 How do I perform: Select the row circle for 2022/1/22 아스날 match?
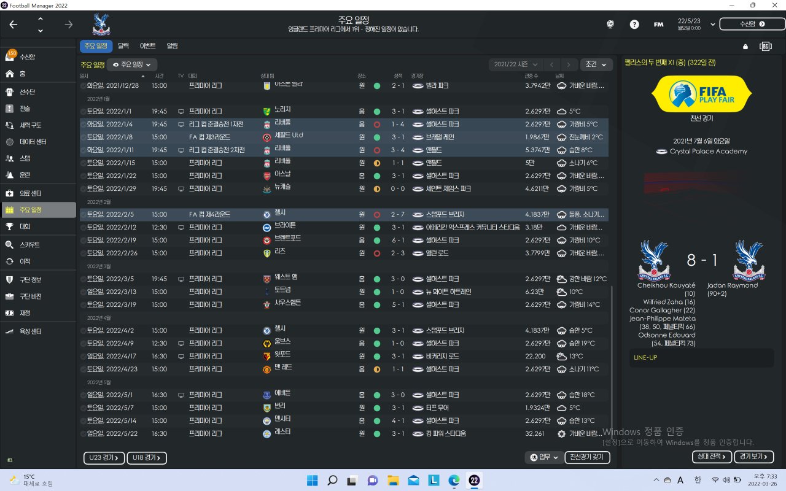(83, 176)
